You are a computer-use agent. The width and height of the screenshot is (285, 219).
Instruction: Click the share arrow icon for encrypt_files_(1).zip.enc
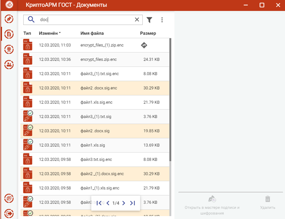pos(144,45)
